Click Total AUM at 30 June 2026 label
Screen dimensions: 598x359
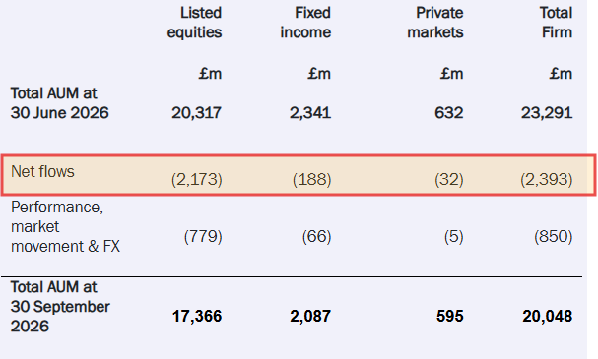coord(59,103)
